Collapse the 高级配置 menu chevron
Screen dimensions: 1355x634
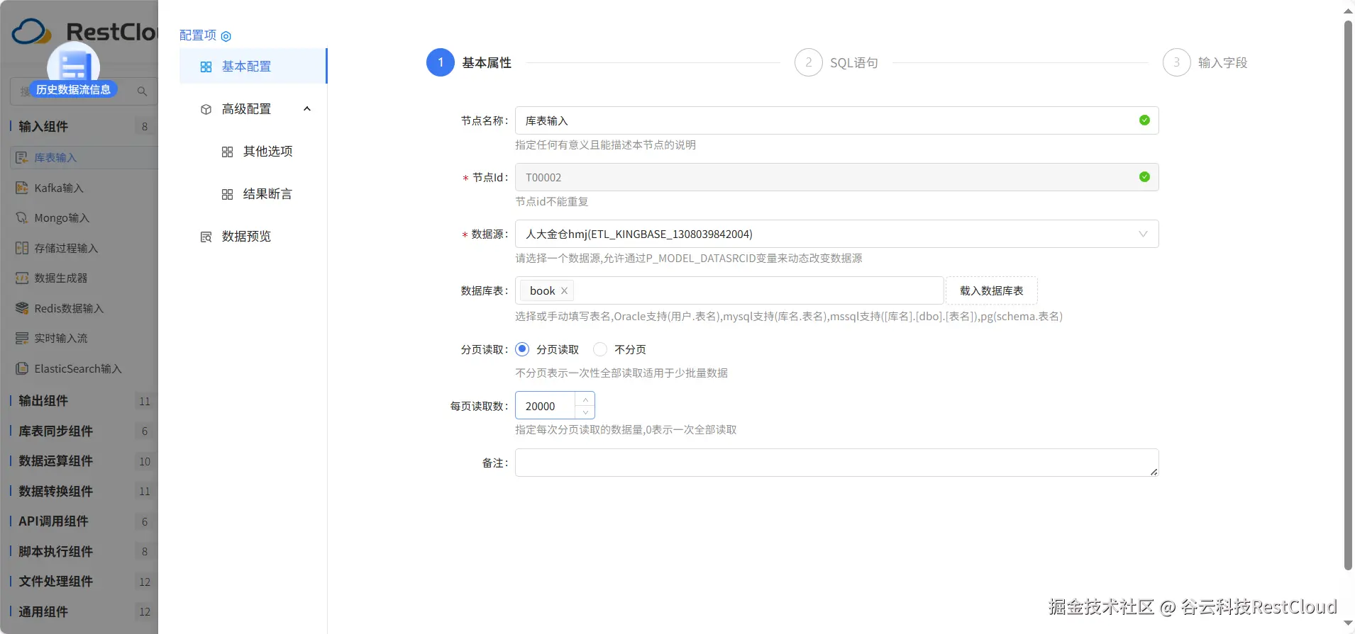[x=307, y=109]
